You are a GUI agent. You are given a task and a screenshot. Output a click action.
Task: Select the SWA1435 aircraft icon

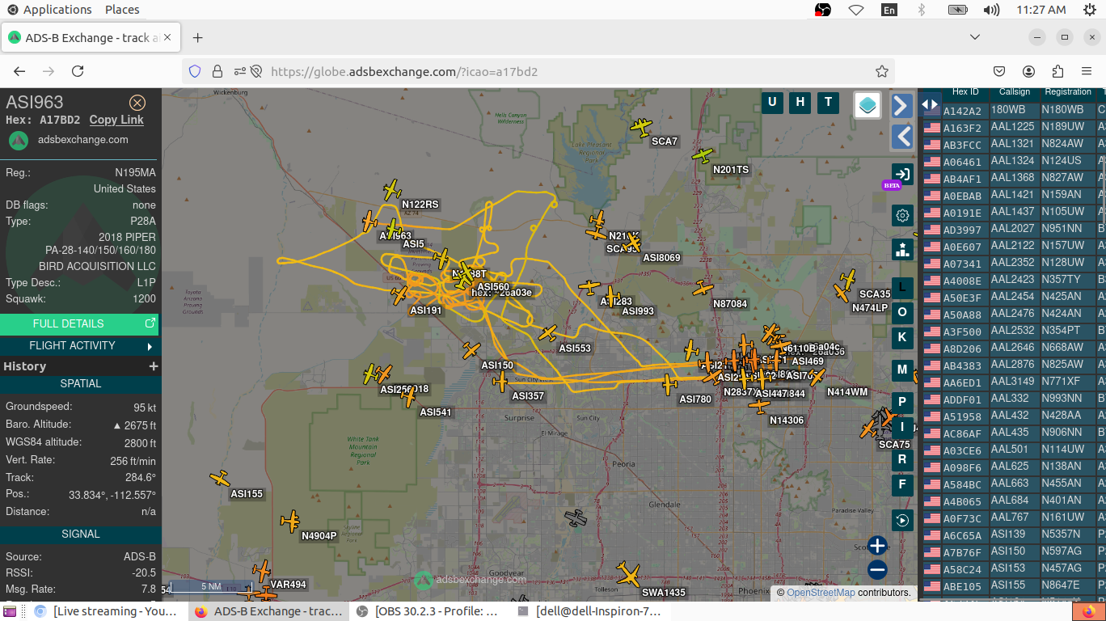(627, 574)
